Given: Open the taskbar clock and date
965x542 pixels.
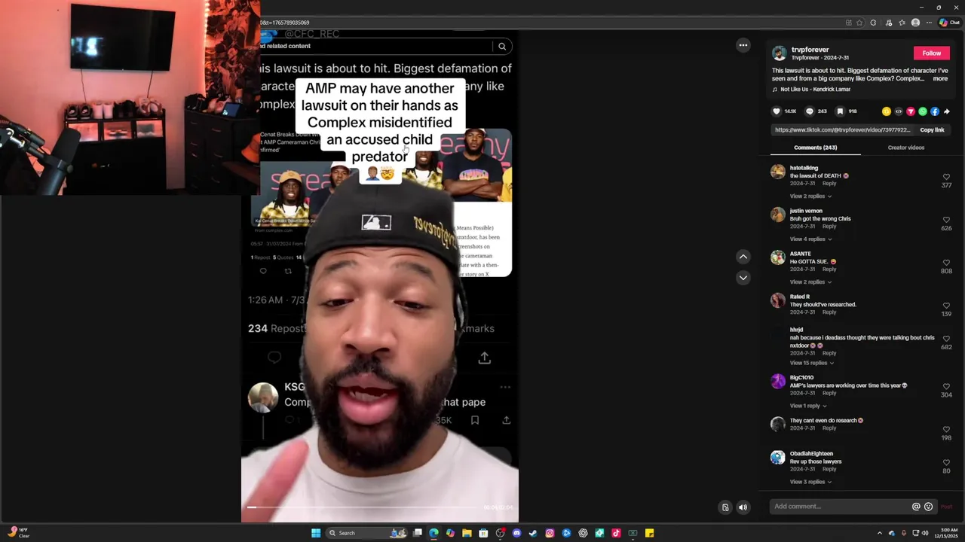Looking at the screenshot, I should (x=945, y=533).
